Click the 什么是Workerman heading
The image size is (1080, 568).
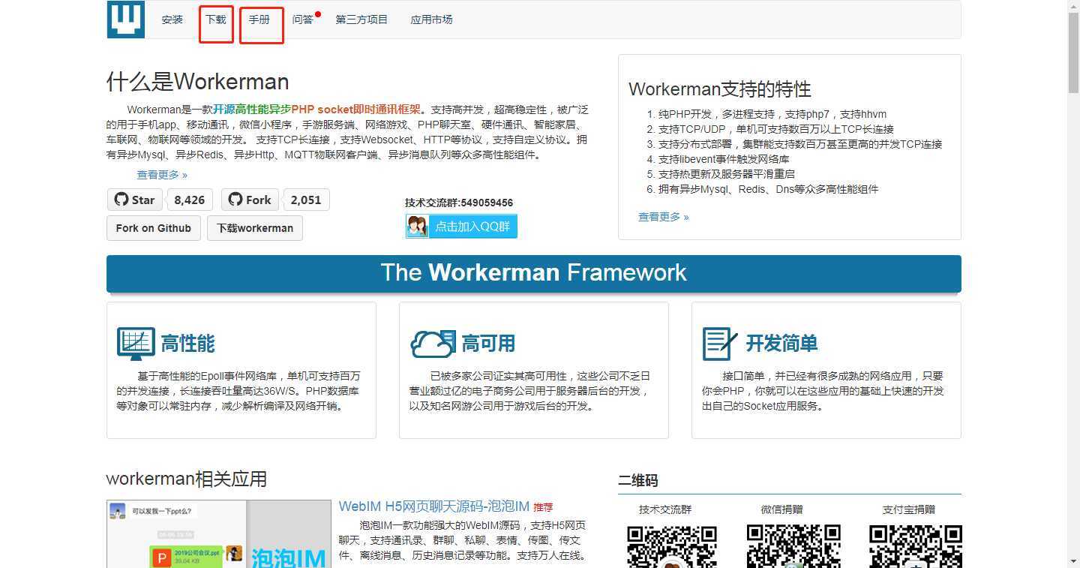coord(197,82)
